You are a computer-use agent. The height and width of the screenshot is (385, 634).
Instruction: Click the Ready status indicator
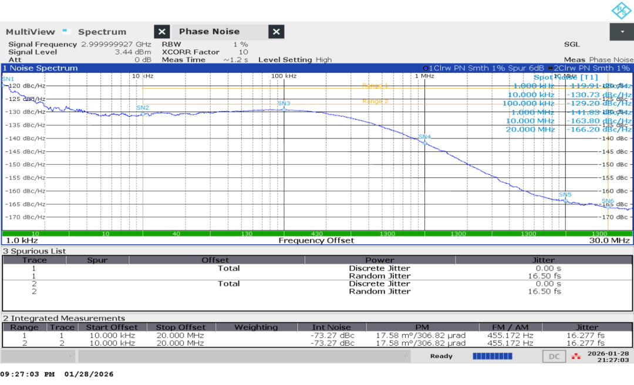point(441,356)
